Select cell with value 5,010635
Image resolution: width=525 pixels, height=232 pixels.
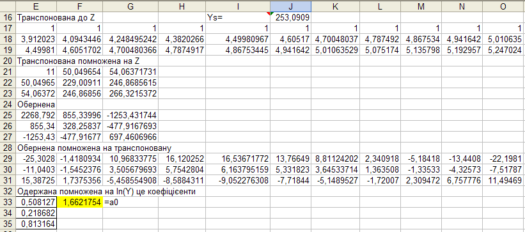coord(503,39)
